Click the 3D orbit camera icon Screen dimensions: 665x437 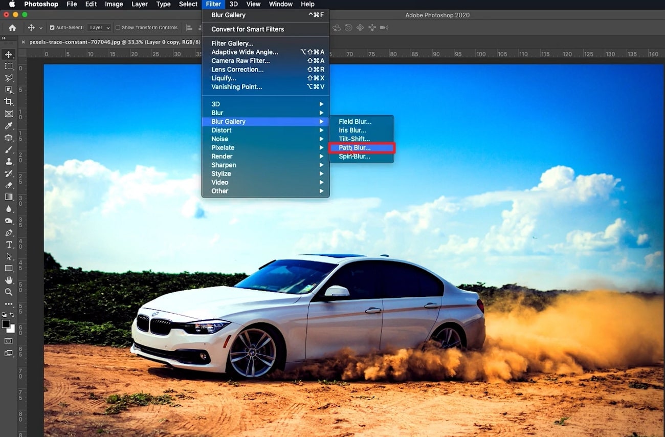click(x=337, y=28)
